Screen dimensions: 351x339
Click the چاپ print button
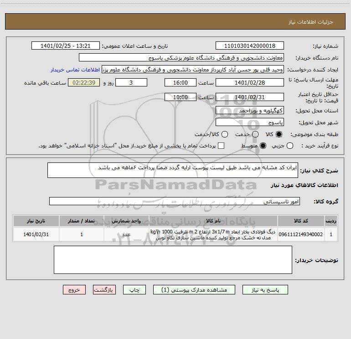tap(134, 290)
